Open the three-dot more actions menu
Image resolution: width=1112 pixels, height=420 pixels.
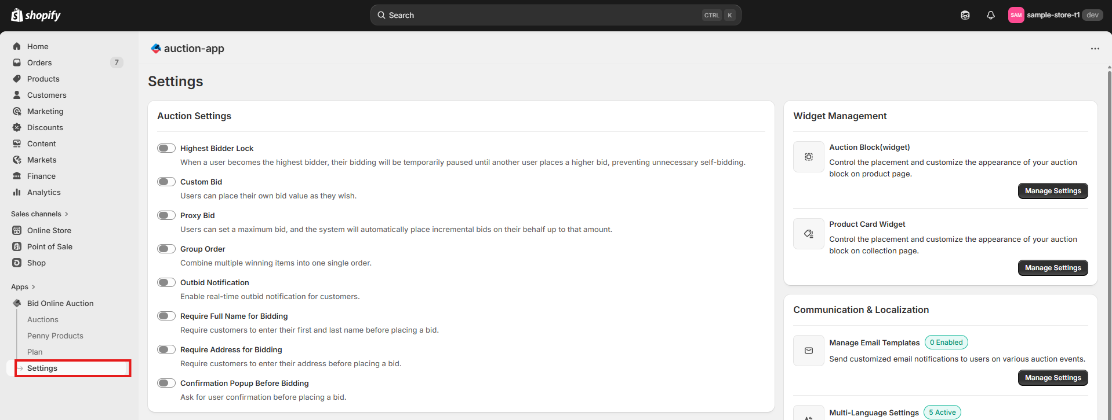pyautogui.click(x=1095, y=49)
